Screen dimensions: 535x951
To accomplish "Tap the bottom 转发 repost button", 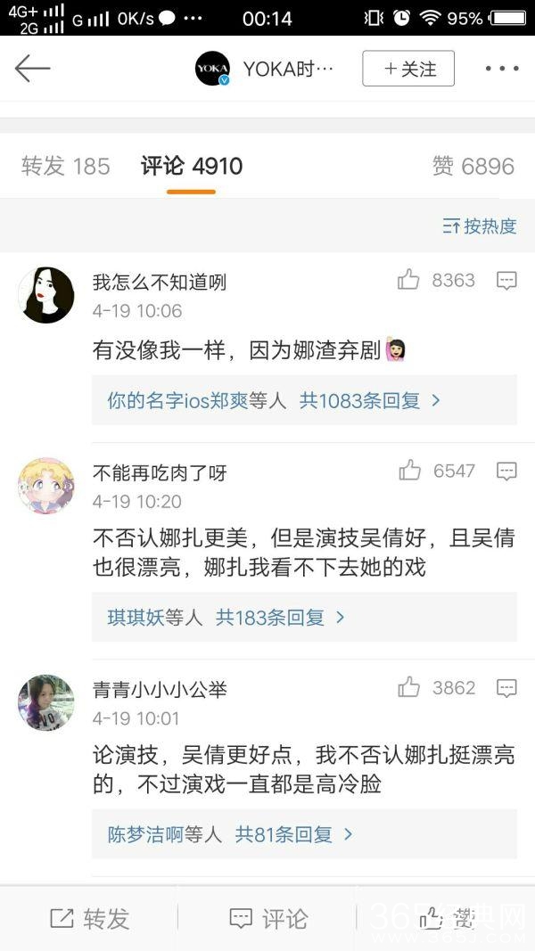I will [89, 918].
